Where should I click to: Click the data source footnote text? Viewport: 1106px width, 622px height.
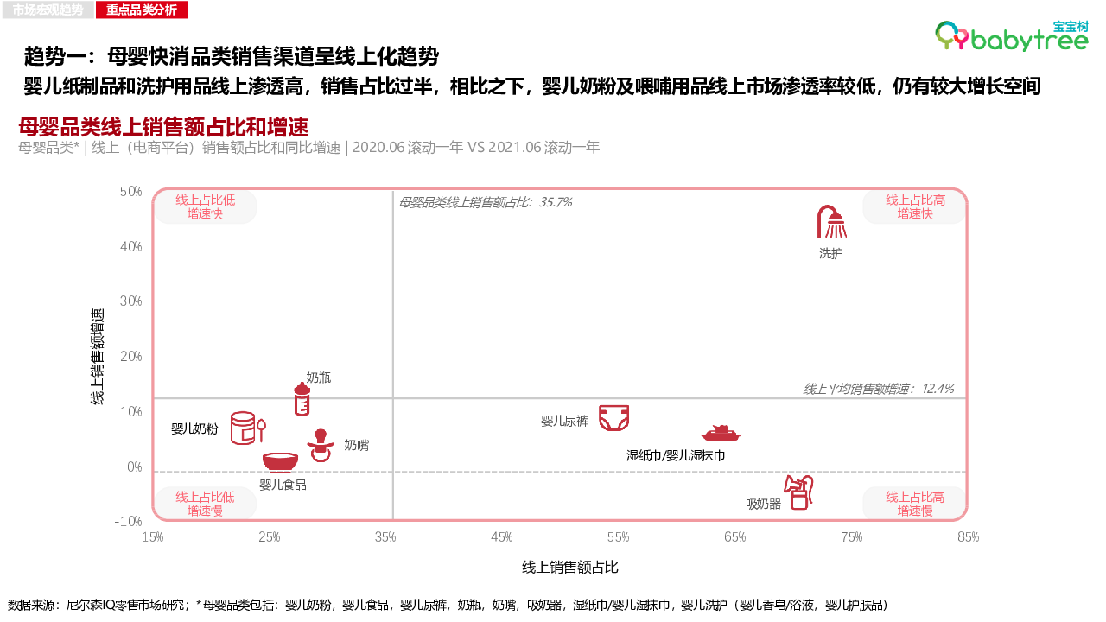point(448,605)
